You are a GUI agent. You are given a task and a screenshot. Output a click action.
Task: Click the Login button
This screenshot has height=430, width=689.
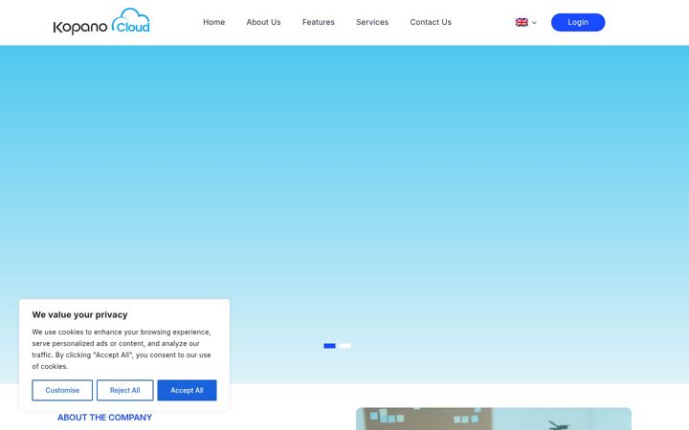click(578, 22)
